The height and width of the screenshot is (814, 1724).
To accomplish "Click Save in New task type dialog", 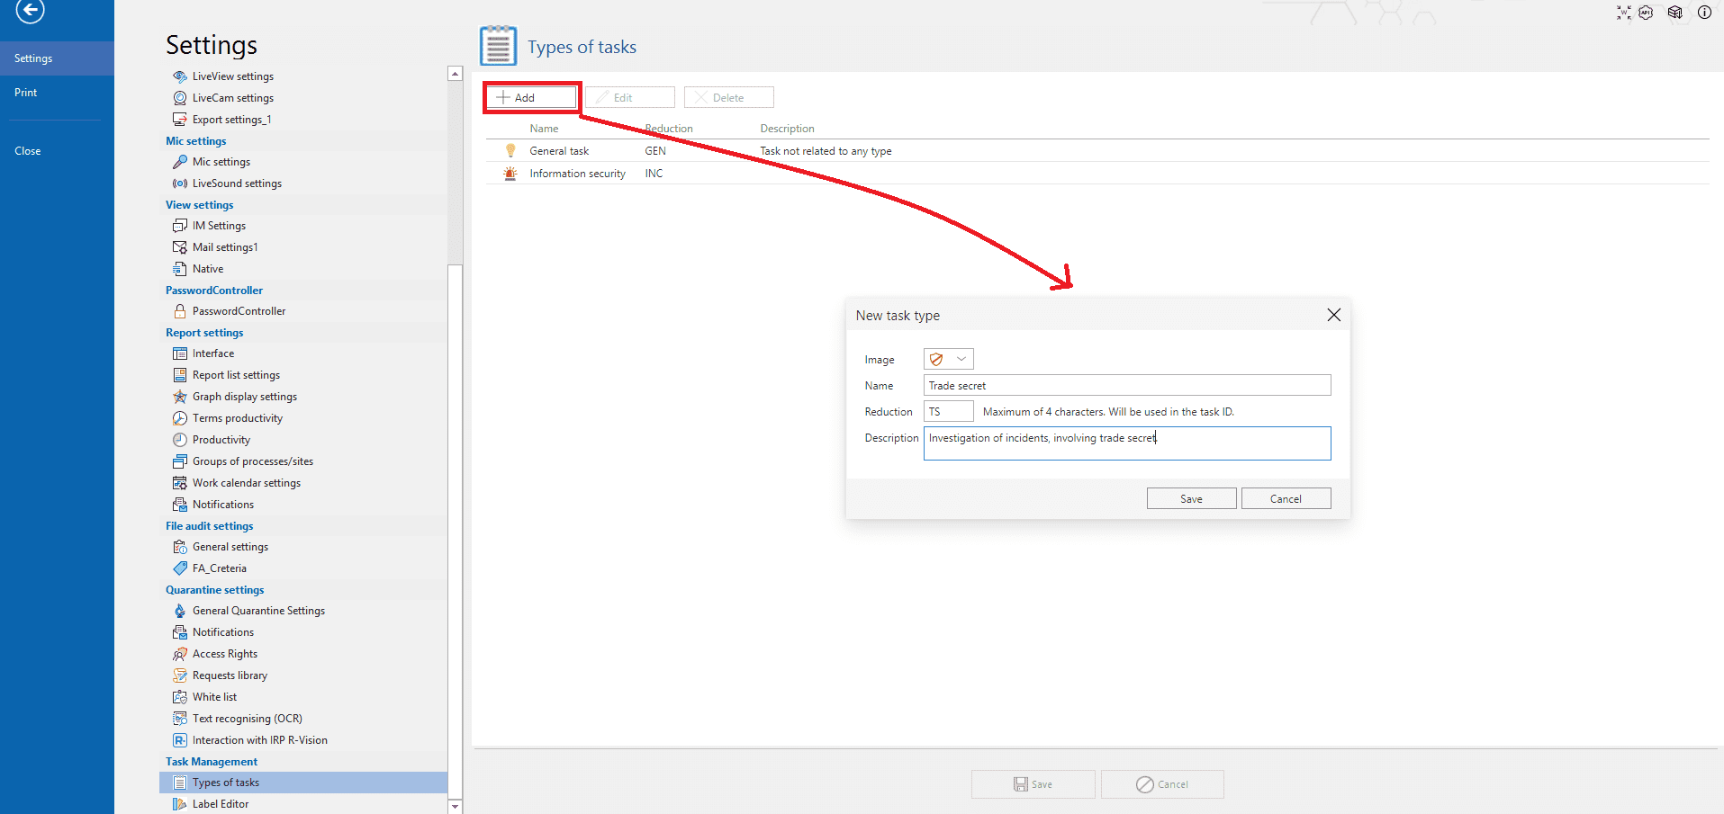I will pyautogui.click(x=1191, y=498).
